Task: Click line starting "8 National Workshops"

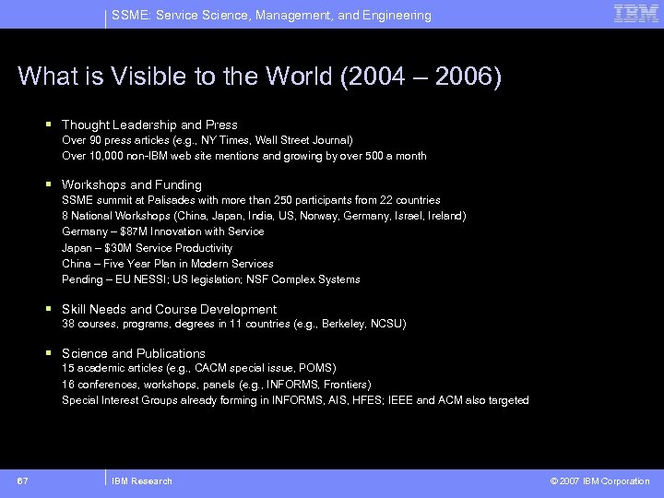Action: click(x=264, y=216)
